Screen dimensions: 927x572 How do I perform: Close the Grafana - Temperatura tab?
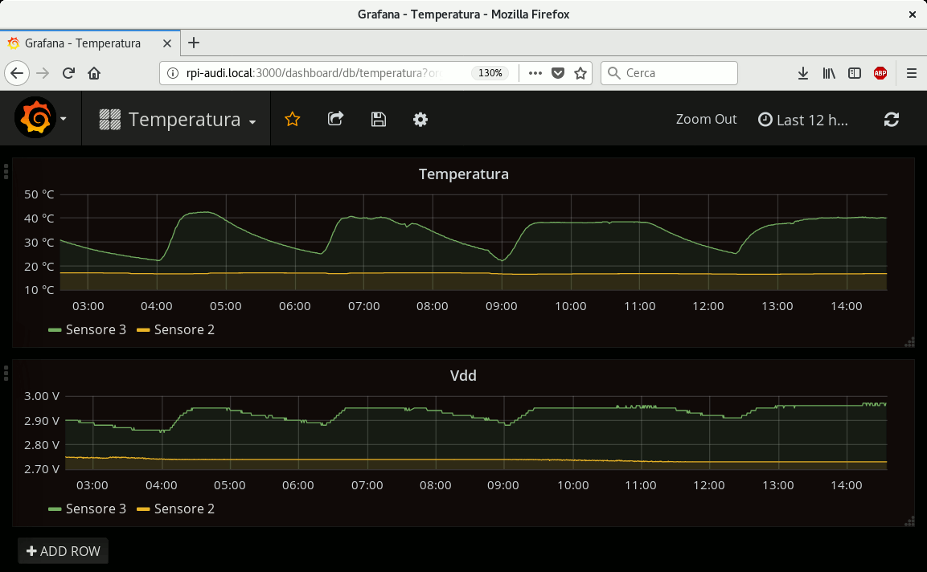tap(166, 43)
